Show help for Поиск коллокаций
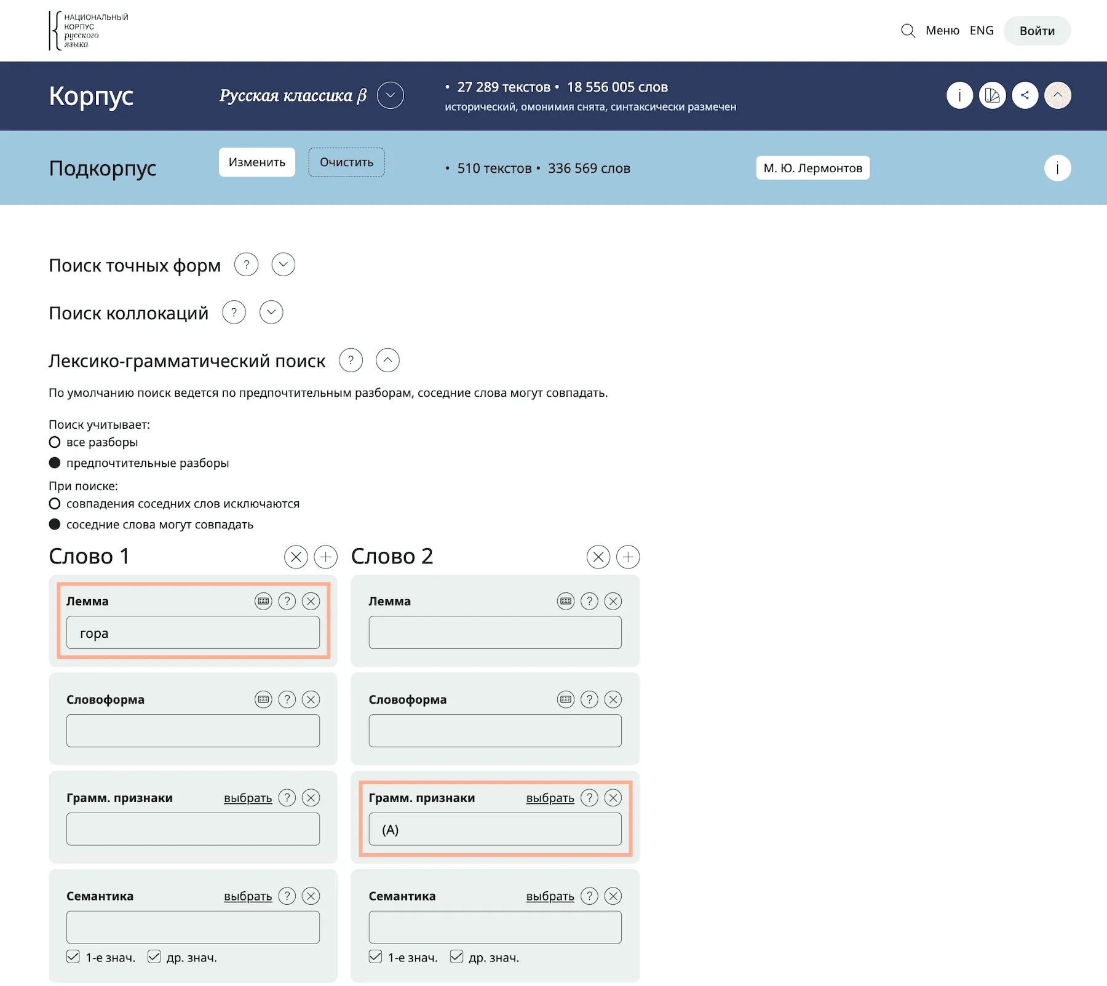Image resolution: width=1107 pixels, height=986 pixels. pyautogui.click(x=234, y=312)
